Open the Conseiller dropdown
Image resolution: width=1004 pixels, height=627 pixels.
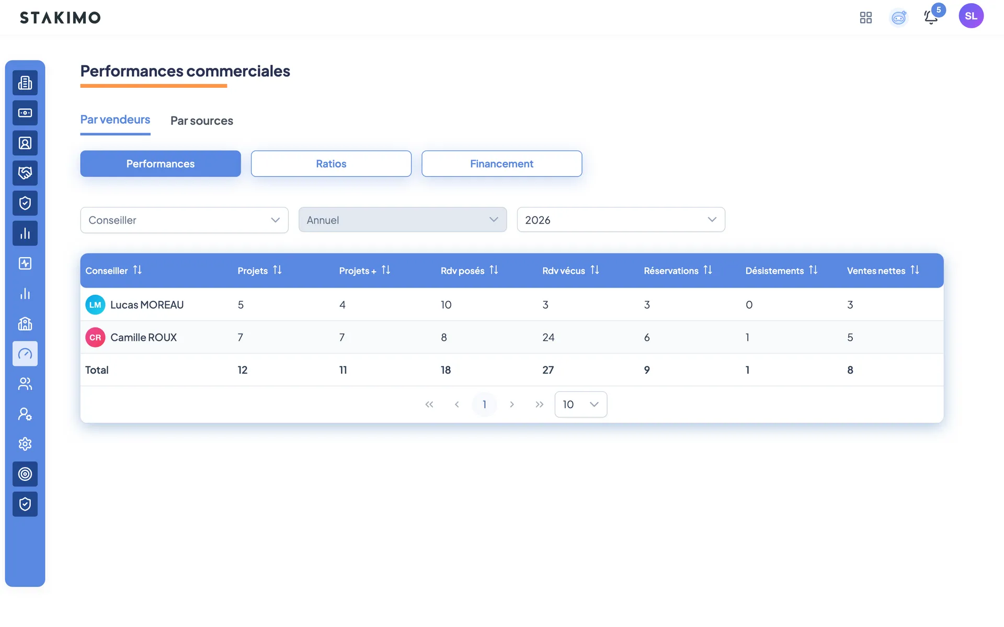click(184, 220)
